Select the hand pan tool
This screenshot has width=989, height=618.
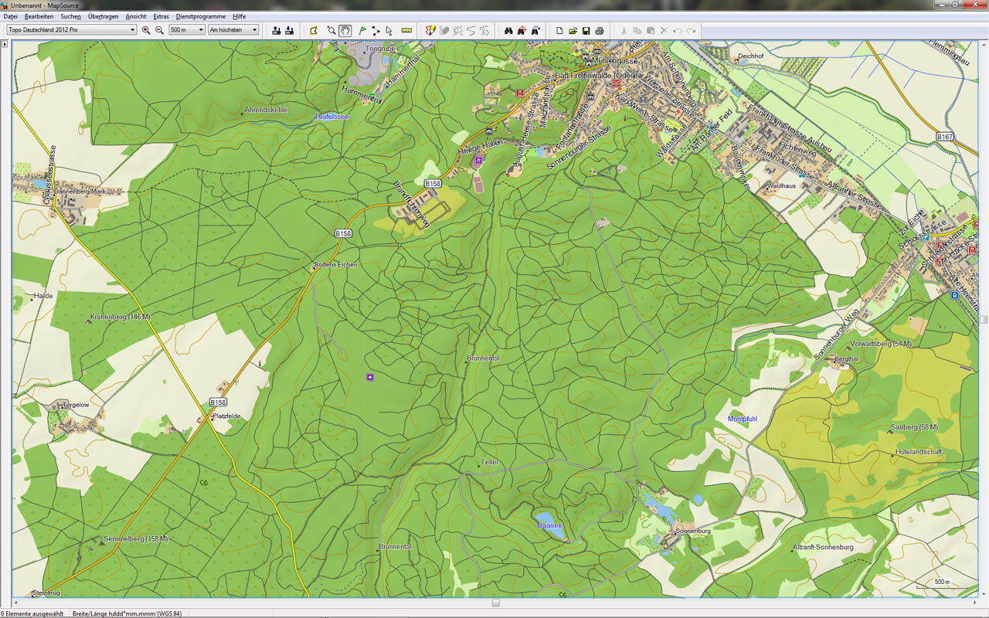point(345,30)
